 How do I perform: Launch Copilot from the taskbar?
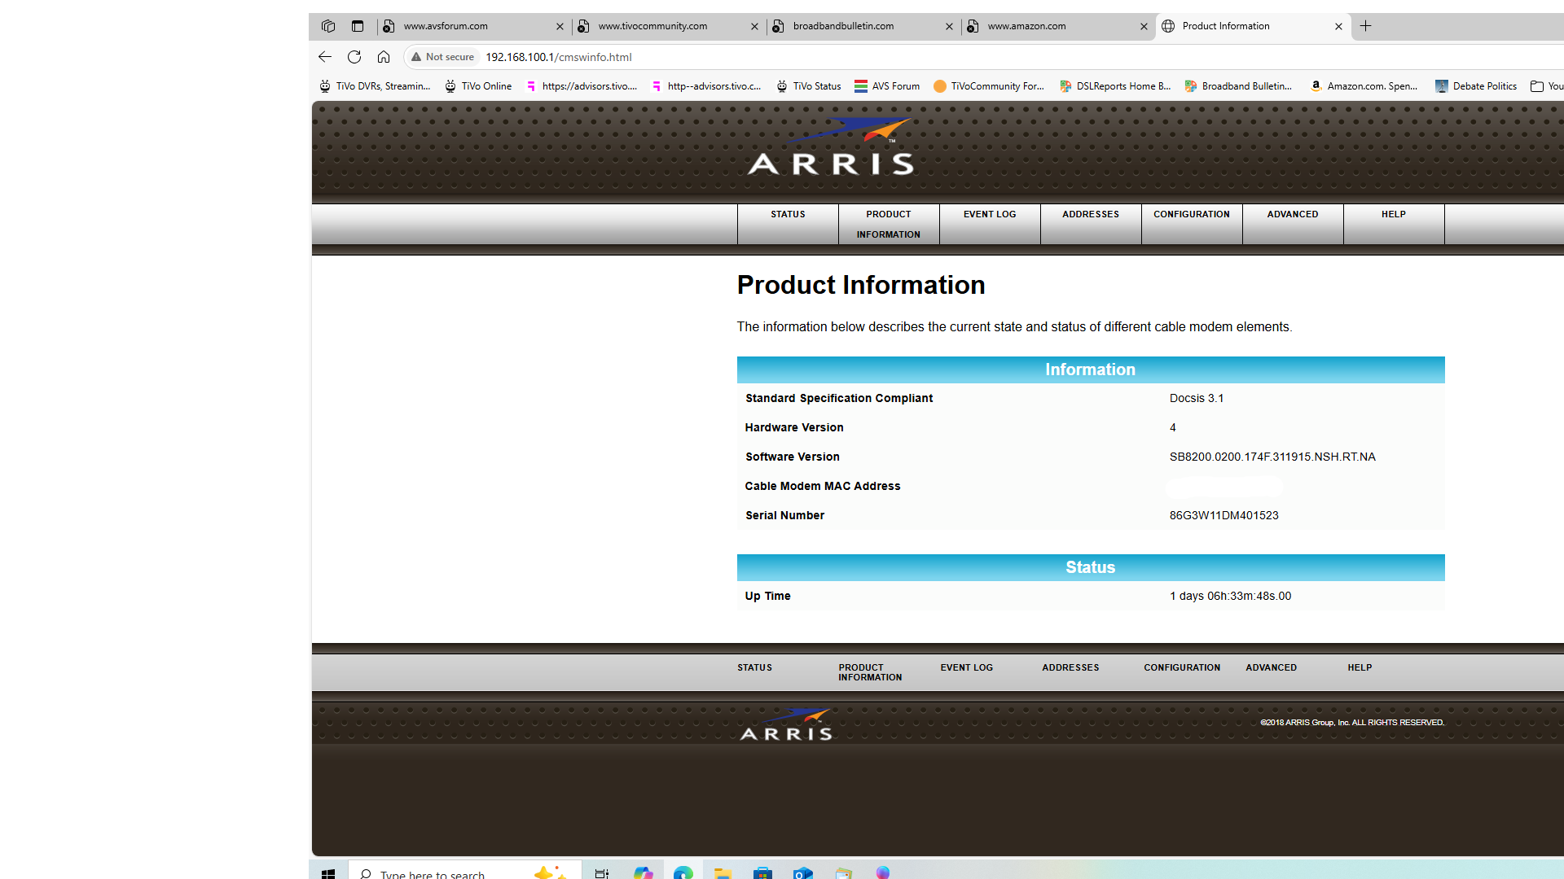[644, 872]
